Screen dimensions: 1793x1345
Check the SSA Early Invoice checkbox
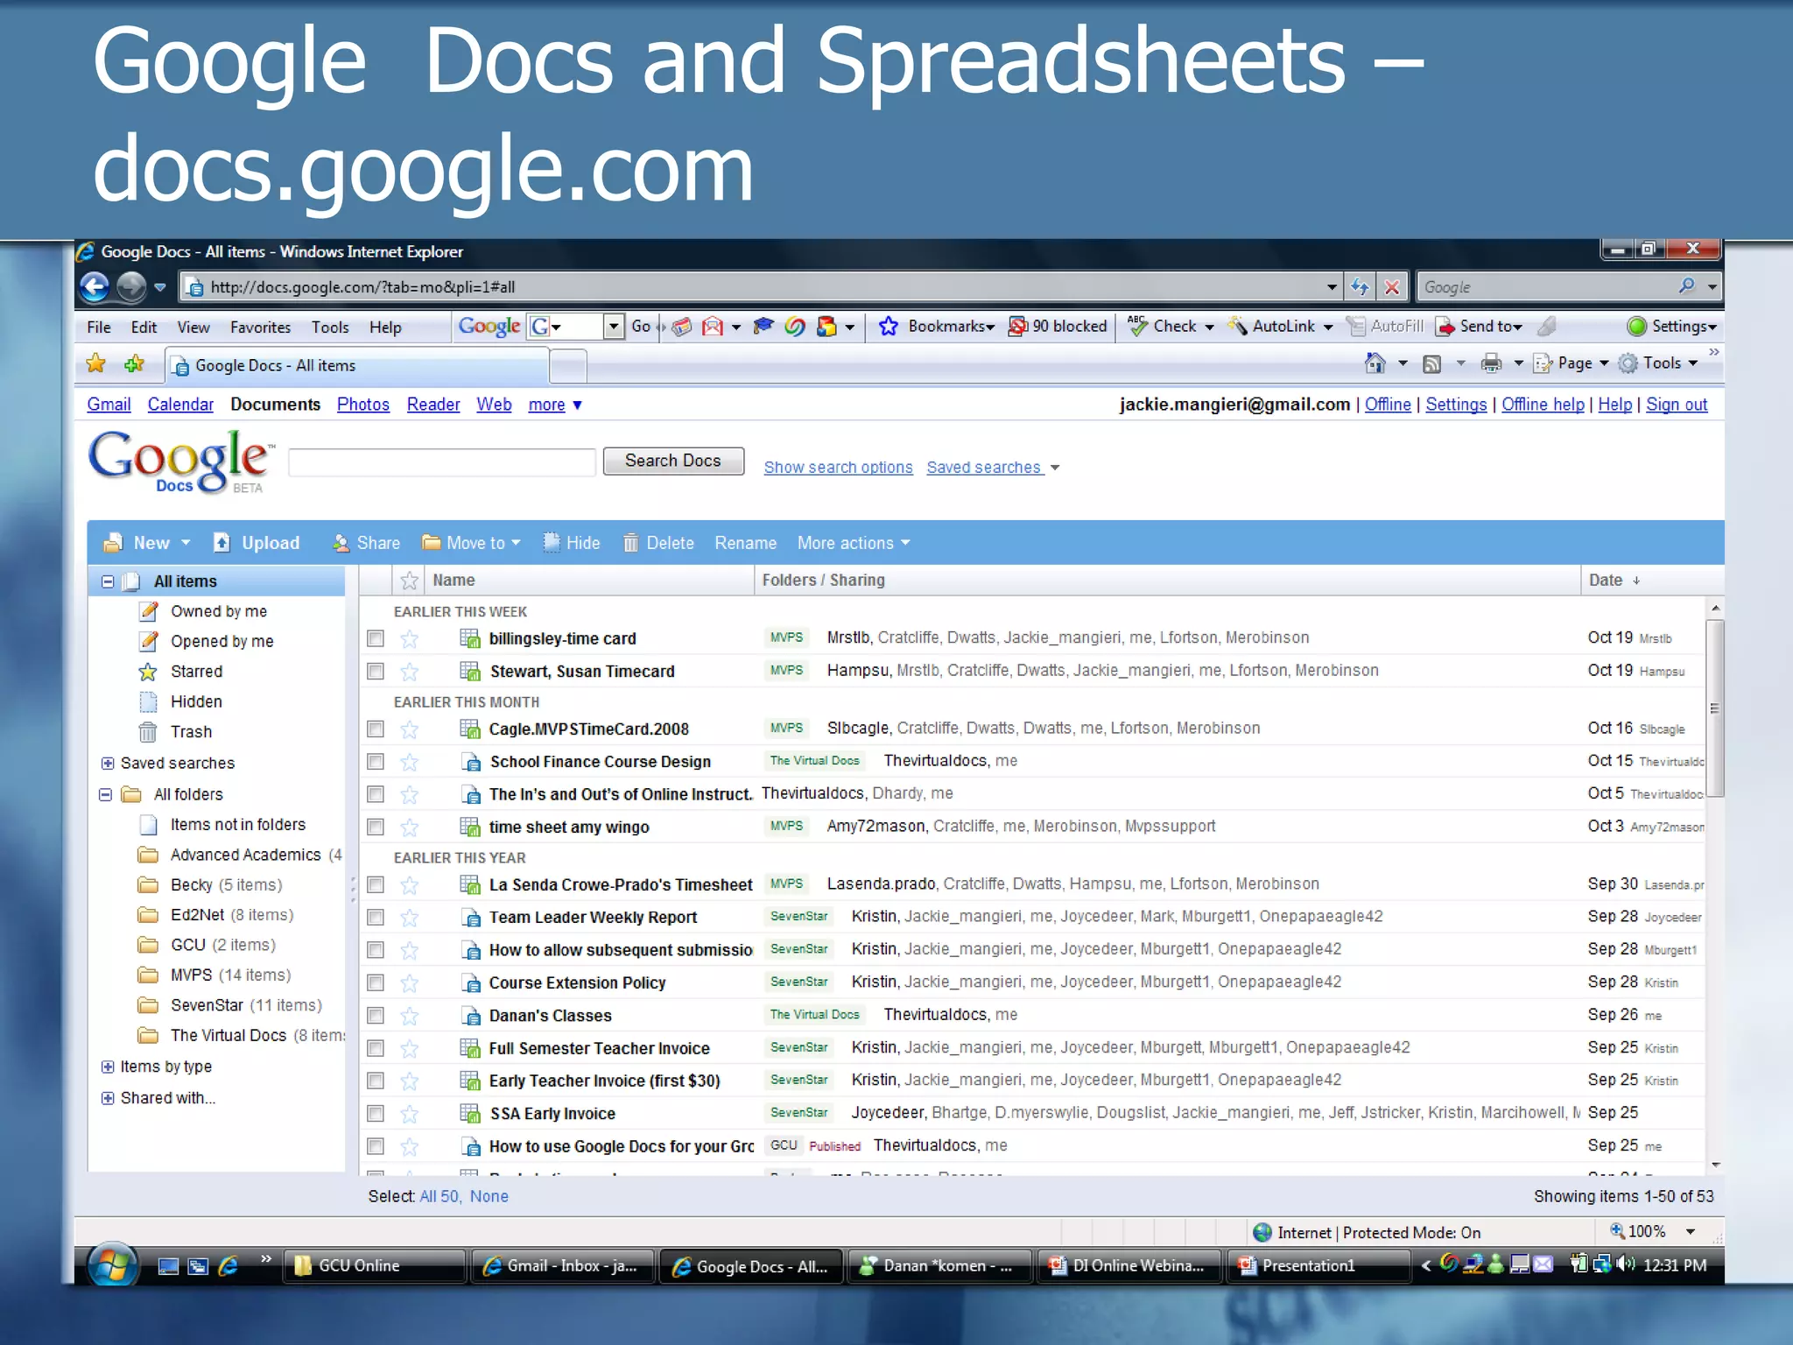[x=376, y=1114]
